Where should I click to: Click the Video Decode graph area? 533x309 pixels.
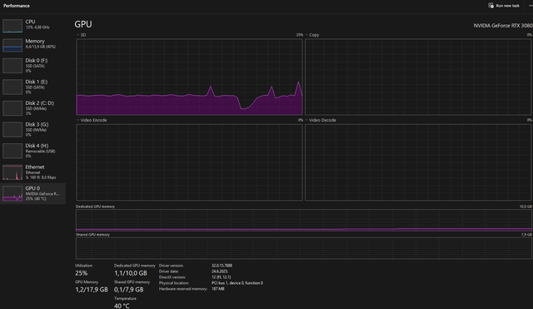pyautogui.click(x=418, y=162)
